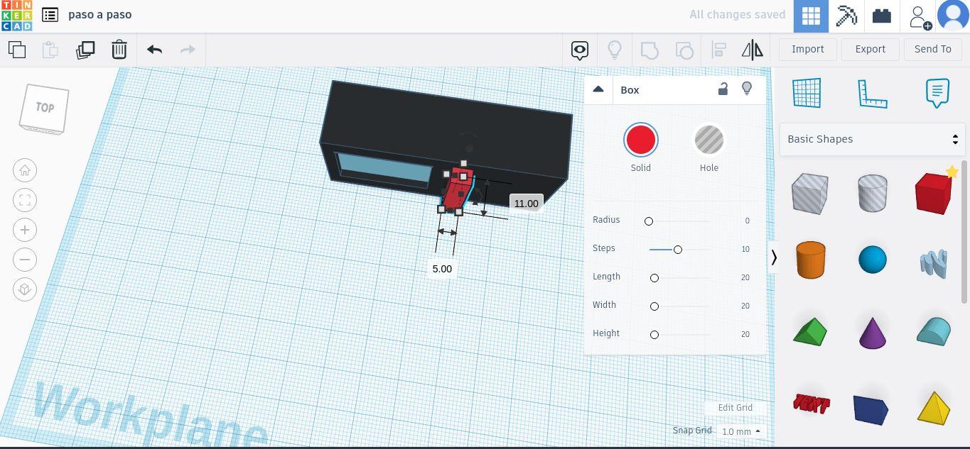Image resolution: width=970 pixels, height=449 pixels.
Task: Redo the last action
Action: pyautogui.click(x=188, y=50)
